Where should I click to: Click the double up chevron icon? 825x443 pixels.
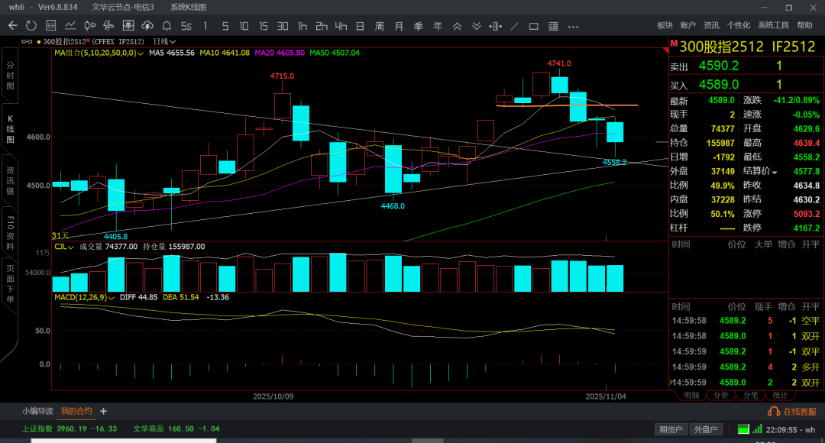(458, 26)
